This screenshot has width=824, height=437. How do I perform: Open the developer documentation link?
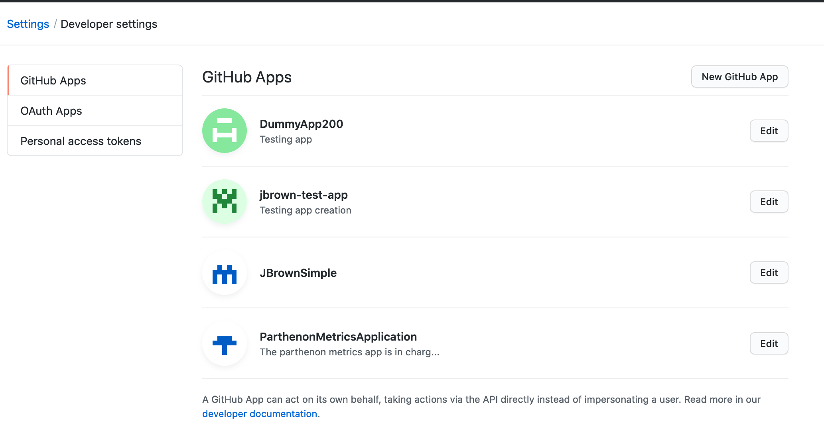[x=260, y=413]
